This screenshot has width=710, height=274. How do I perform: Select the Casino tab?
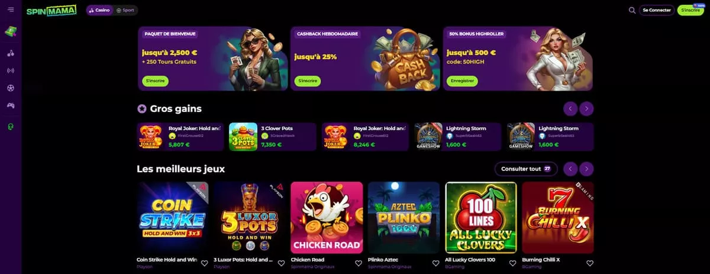[100, 10]
